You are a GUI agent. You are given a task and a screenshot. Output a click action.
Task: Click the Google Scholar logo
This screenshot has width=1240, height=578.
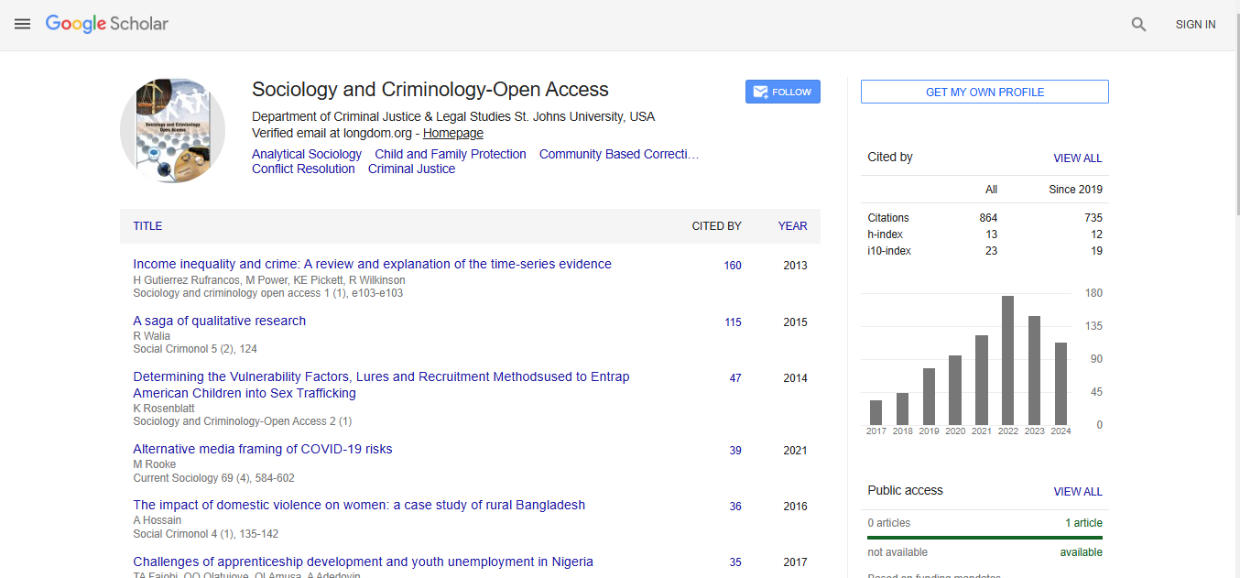tap(107, 25)
